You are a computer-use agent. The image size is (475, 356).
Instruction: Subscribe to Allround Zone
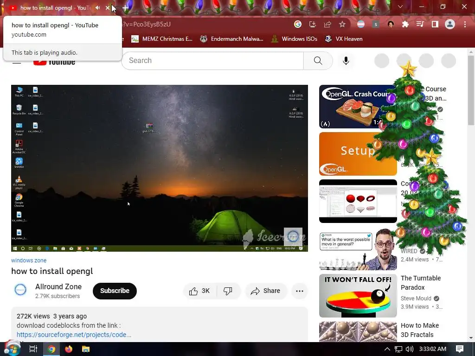click(x=115, y=291)
